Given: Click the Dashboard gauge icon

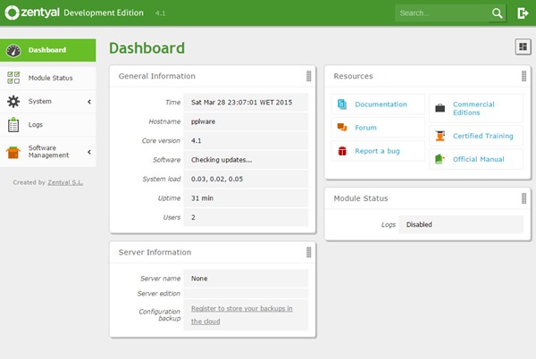Looking at the screenshot, I should pos(13,51).
